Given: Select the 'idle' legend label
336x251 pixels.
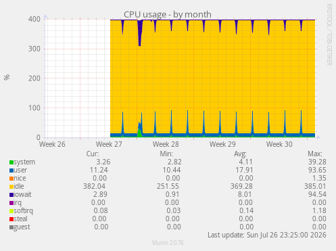Looking at the screenshot, I should coord(19,187).
